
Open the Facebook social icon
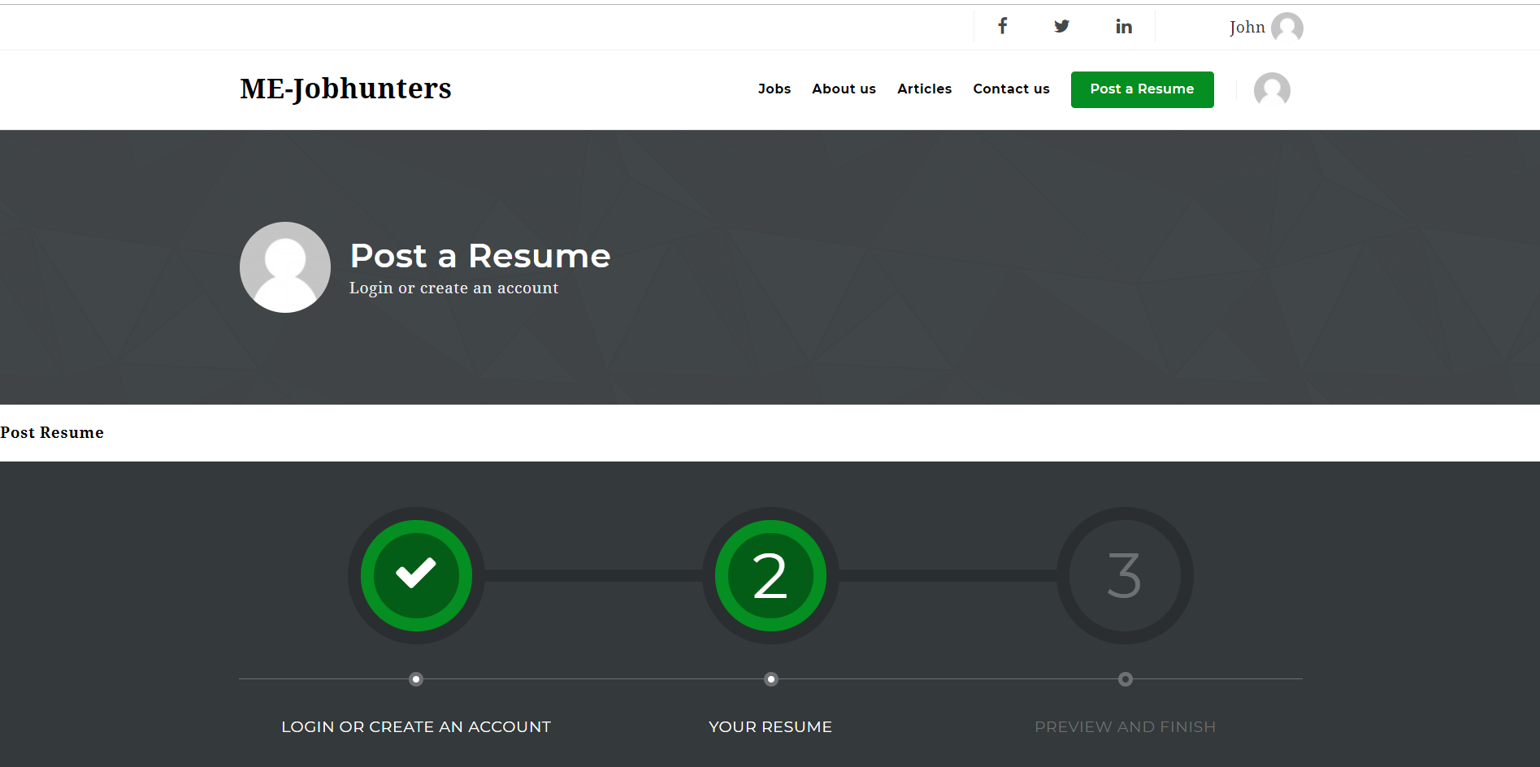1003,27
